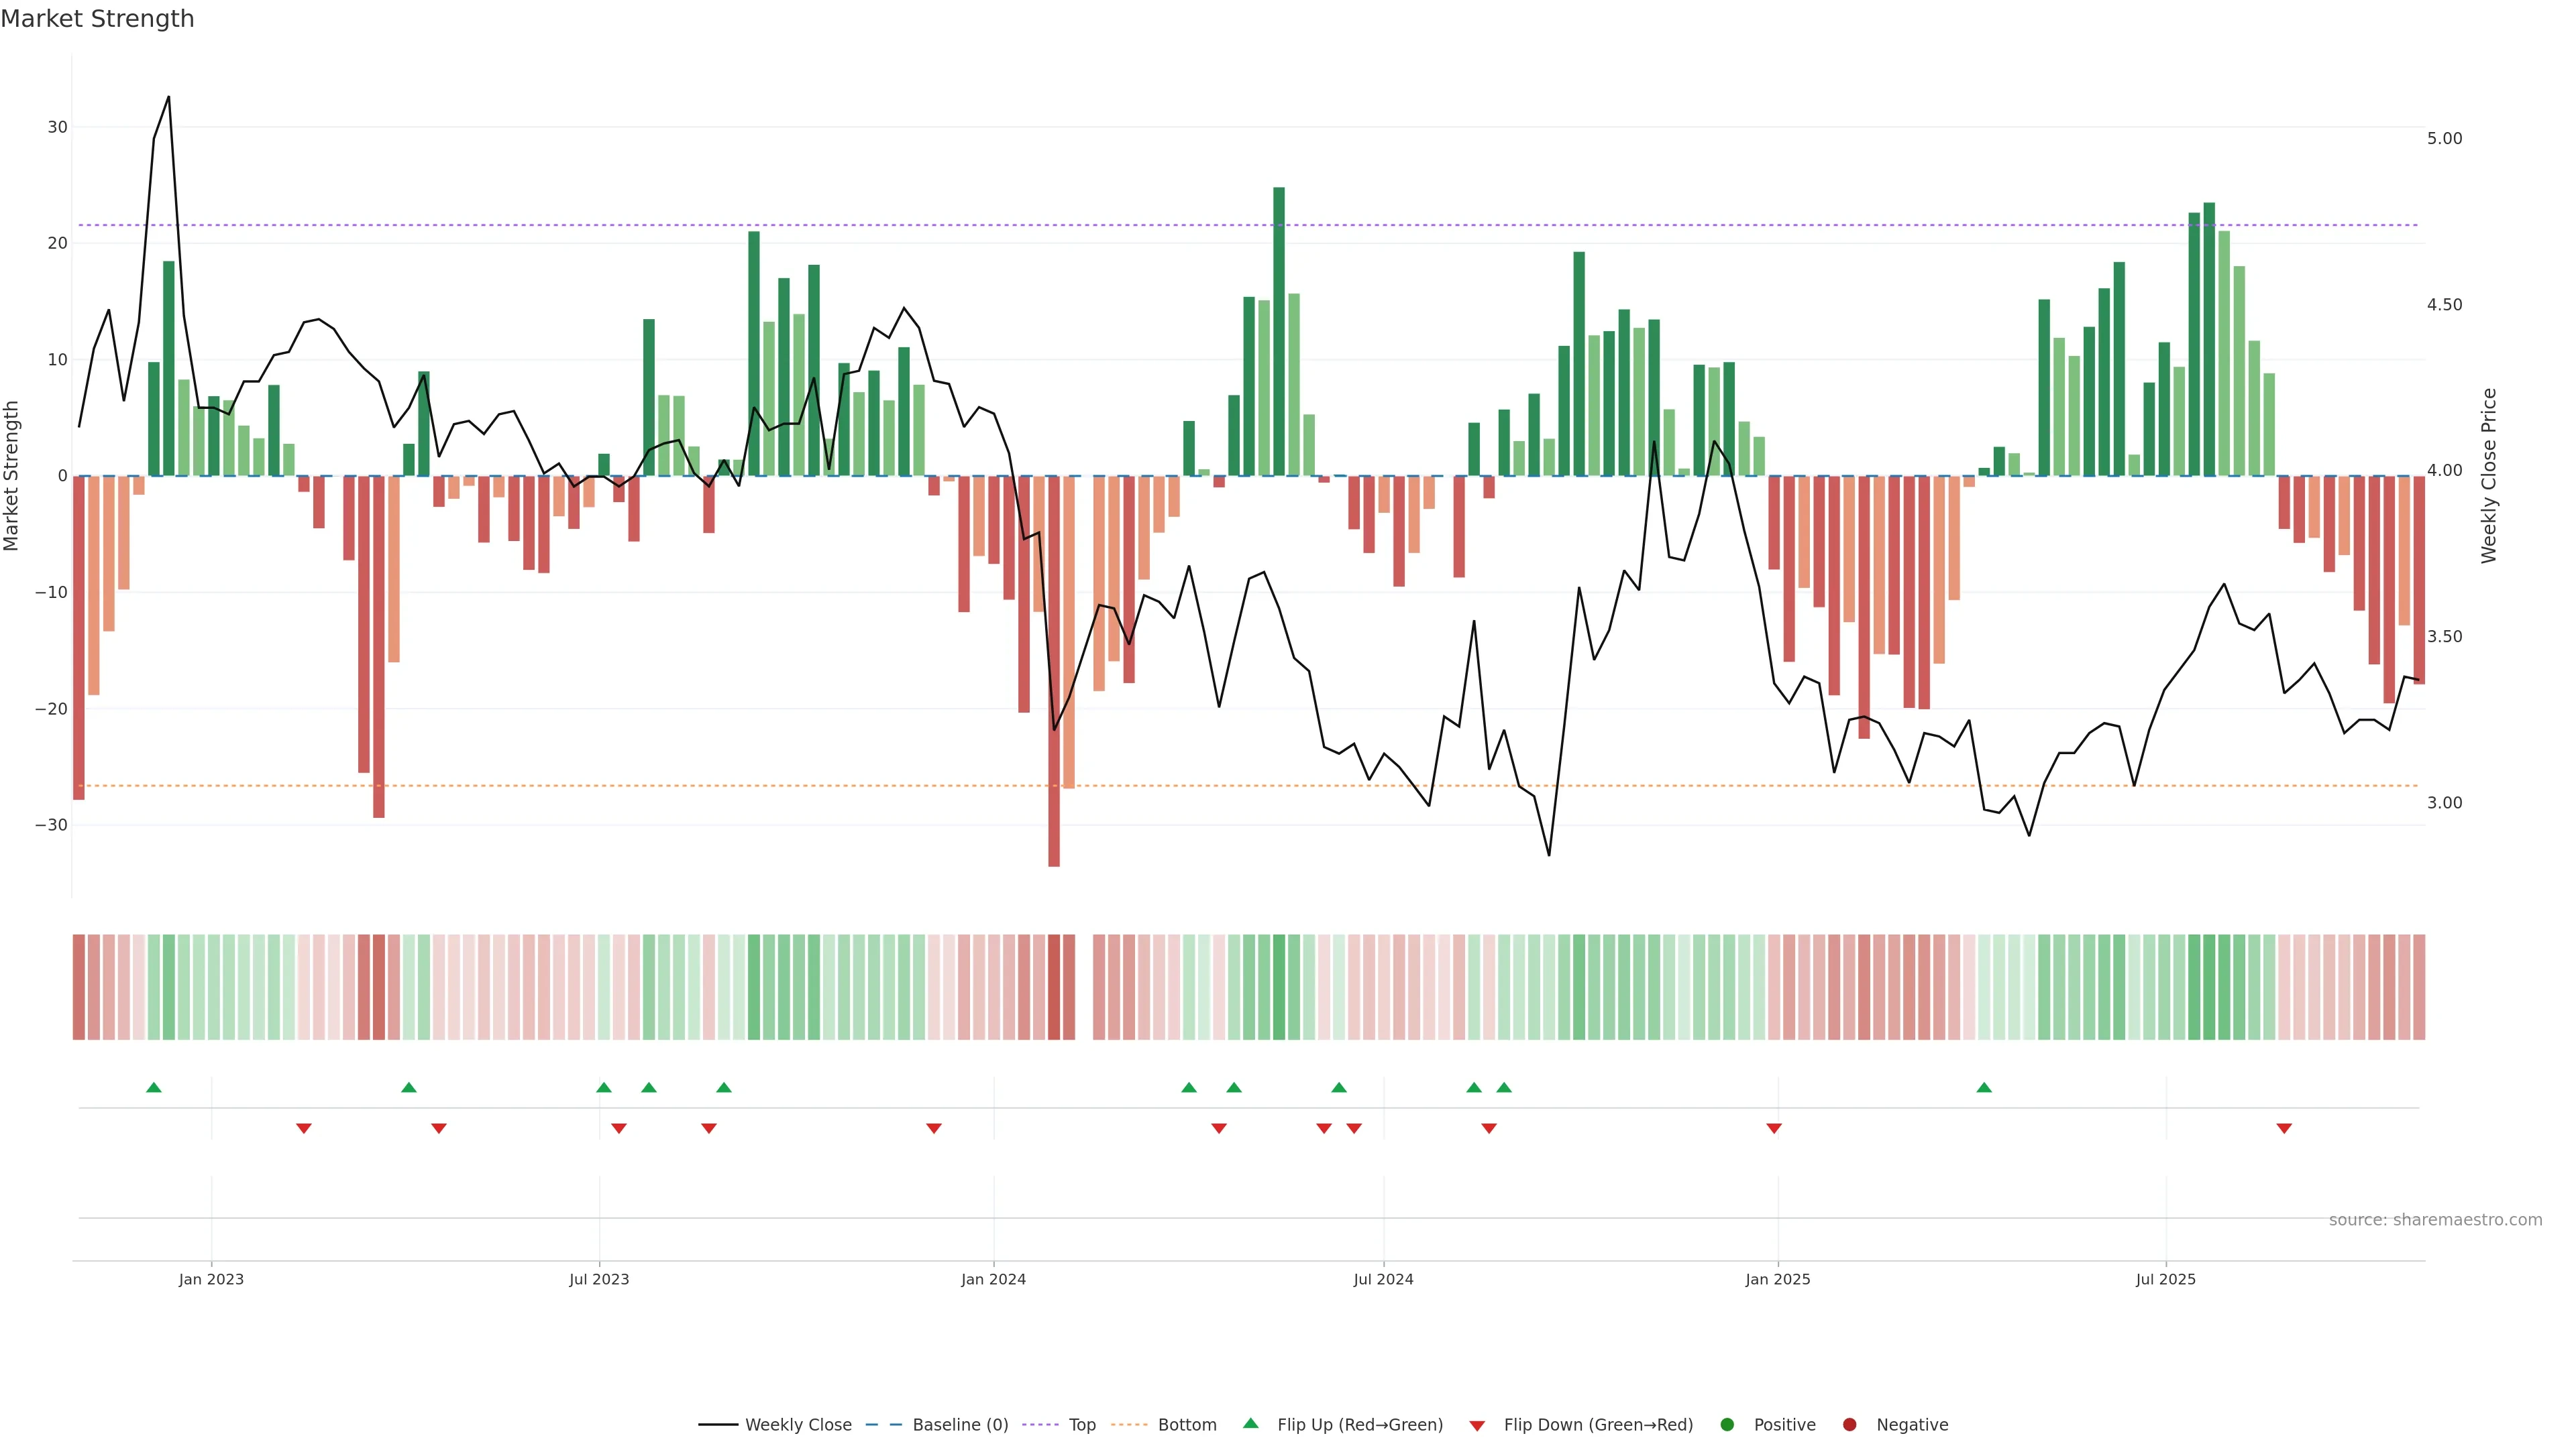Click the last green flip-up triangle marker
This screenshot has height=1448, width=2576.
[1984, 1087]
